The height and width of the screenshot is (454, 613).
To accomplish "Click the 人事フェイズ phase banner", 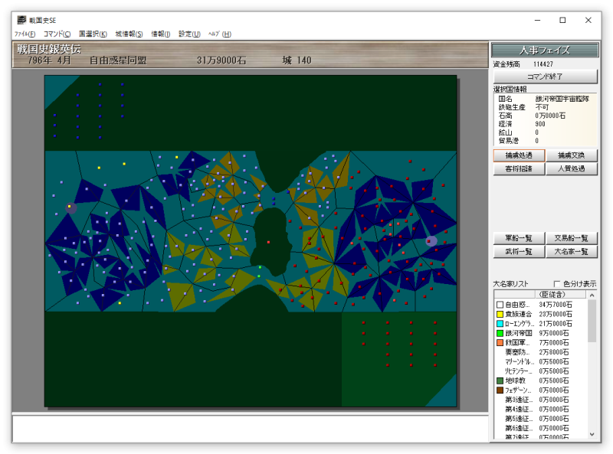I will click(545, 51).
